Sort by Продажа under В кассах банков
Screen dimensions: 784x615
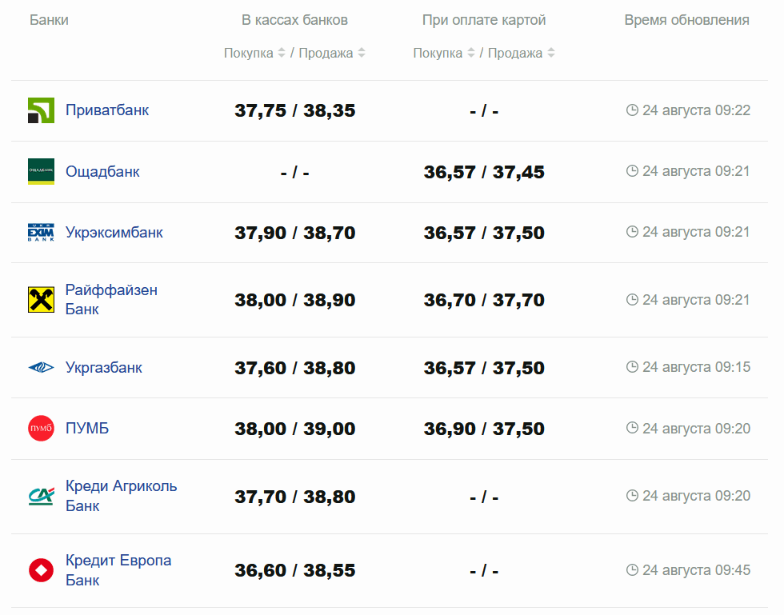(331, 54)
